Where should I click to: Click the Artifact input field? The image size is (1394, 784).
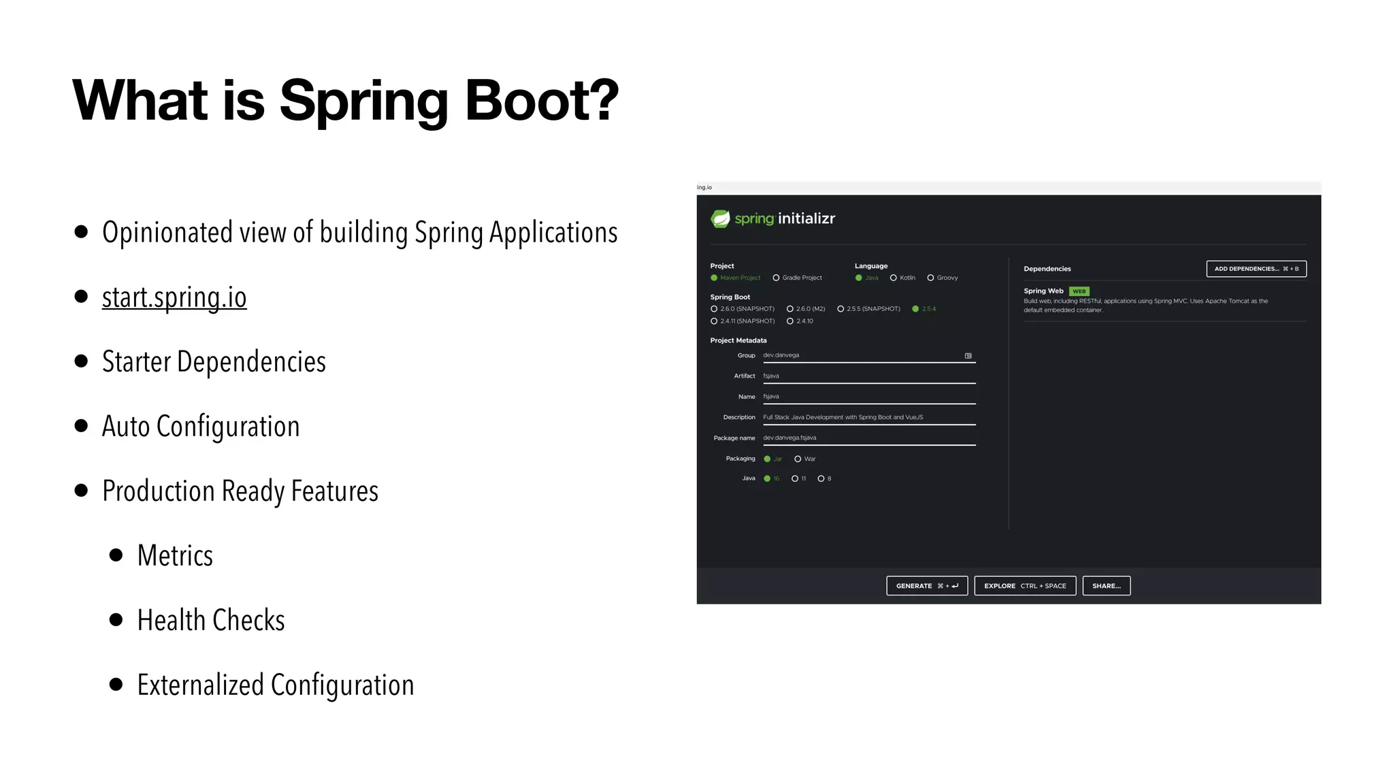point(869,376)
